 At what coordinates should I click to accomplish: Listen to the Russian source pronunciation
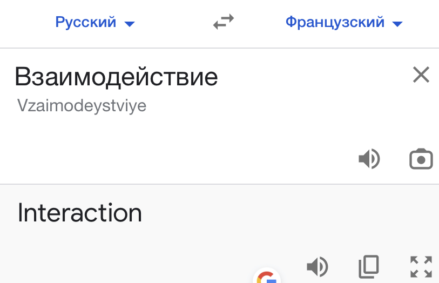(x=369, y=159)
